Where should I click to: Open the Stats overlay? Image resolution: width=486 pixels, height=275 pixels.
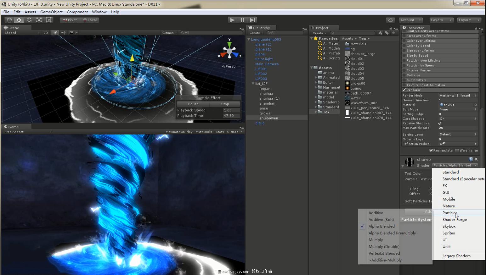(220, 132)
